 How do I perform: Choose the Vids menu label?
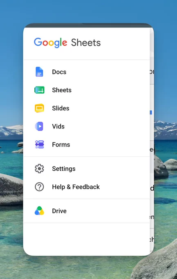point(58,126)
